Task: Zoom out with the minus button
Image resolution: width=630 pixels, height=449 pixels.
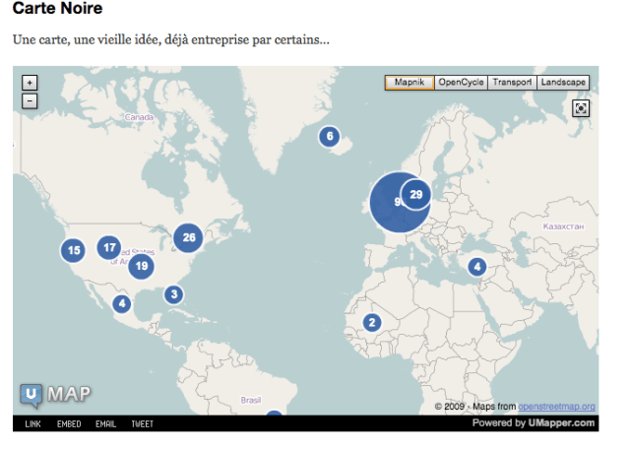Action: pos(30,99)
